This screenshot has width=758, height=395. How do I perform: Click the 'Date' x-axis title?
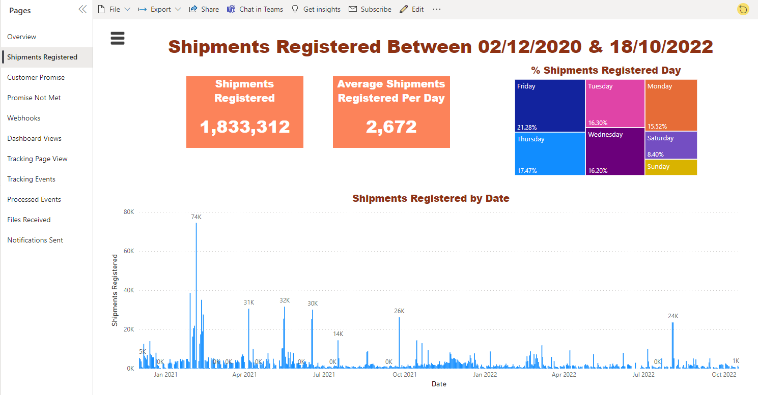[x=439, y=384]
